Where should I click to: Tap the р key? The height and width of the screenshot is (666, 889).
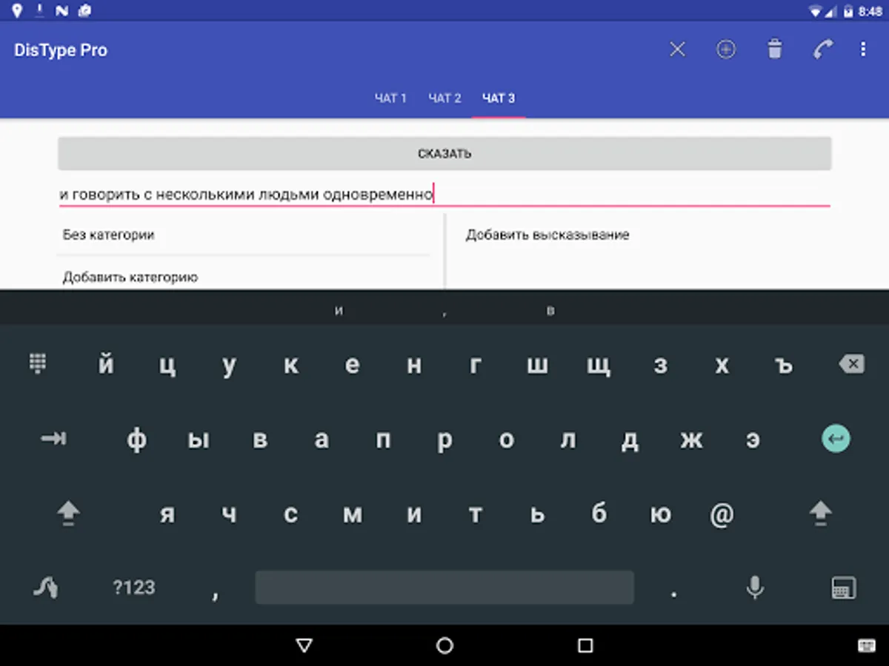444,441
